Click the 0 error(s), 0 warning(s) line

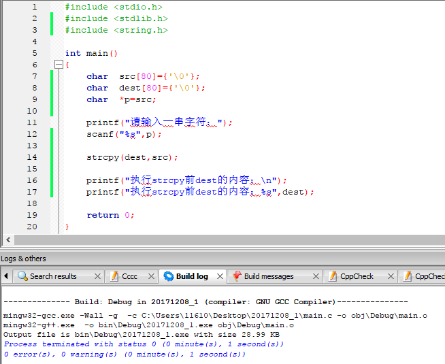pyautogui.click(x=125, y=354)
